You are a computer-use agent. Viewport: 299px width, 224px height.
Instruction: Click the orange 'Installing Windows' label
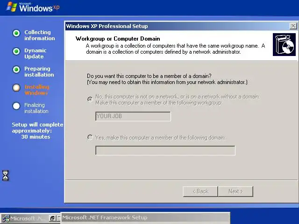coord(37,90)
